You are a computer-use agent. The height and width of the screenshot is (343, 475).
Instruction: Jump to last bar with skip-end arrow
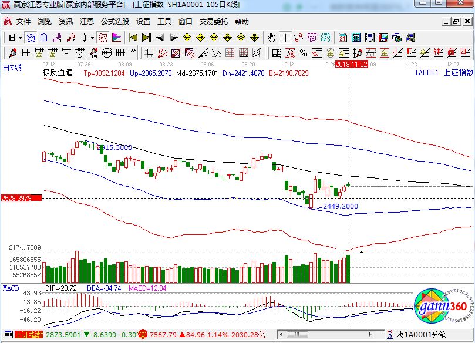(x=146, y=38)
